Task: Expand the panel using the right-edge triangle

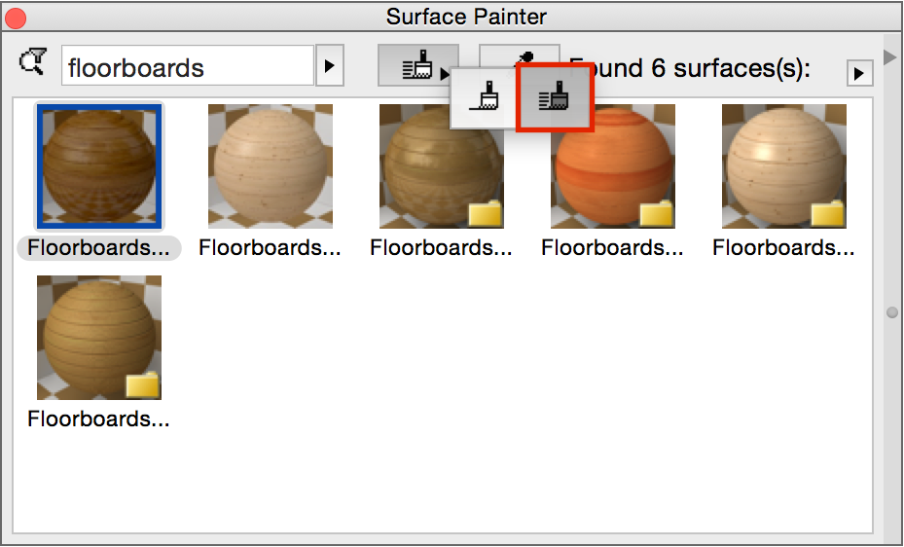Action: coord(888,57)
